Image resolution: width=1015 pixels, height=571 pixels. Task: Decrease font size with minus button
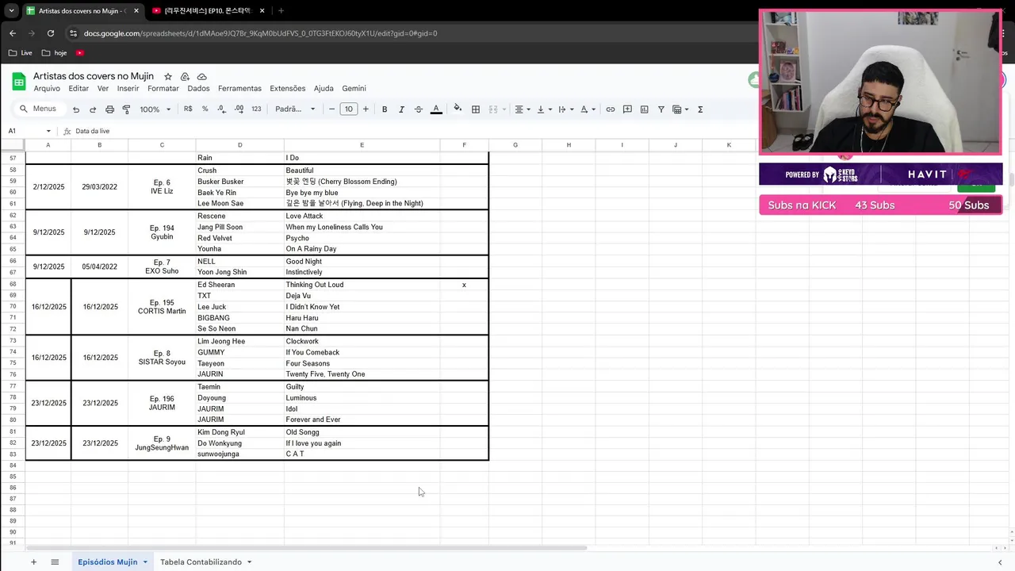pyautogui.click(x=331, y=109)
